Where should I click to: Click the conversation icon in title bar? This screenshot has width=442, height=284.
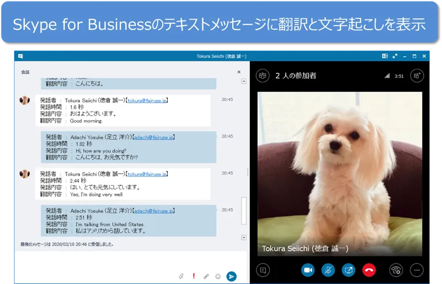(21, 56)
